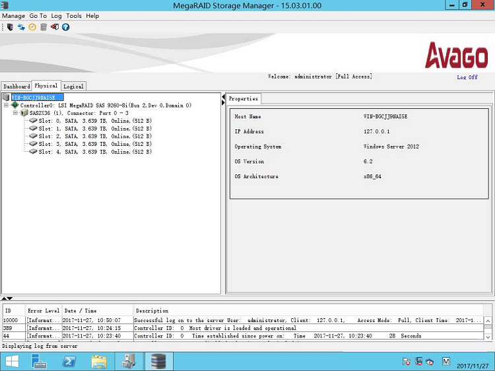Image resolution: width=495 pixels, height=371 pixels.
Task: Click the Log Off link
Action: 467,77
